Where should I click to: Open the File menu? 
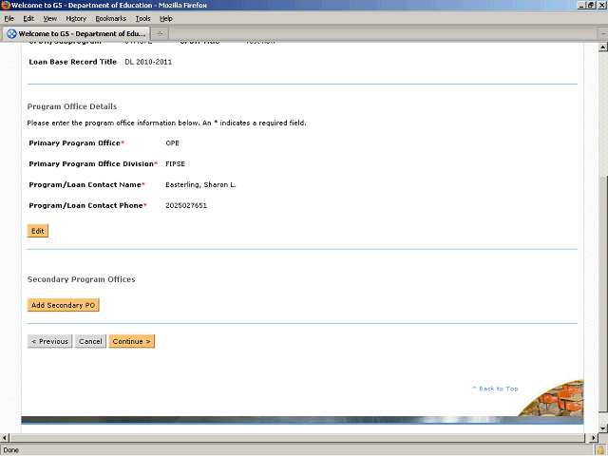point(9,19)
